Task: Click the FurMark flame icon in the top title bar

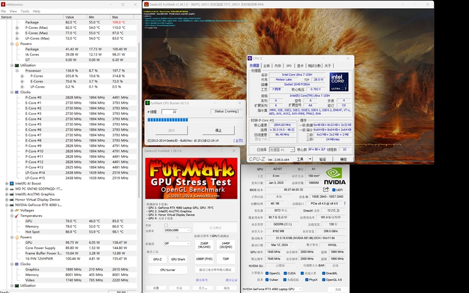Action: [x=147, y=5]
